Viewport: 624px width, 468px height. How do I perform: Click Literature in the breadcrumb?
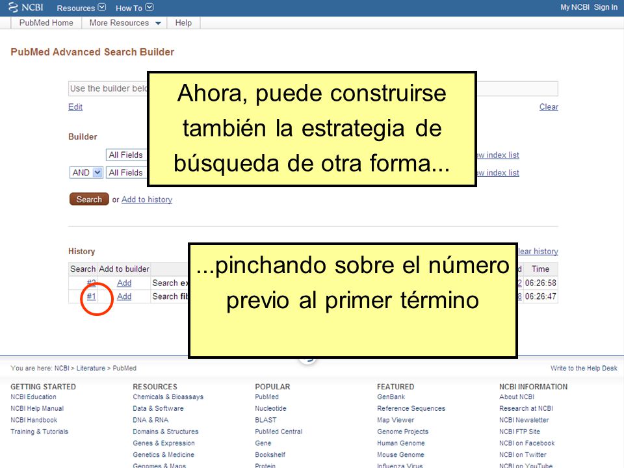pyautogui.click(x=91, y=368)
